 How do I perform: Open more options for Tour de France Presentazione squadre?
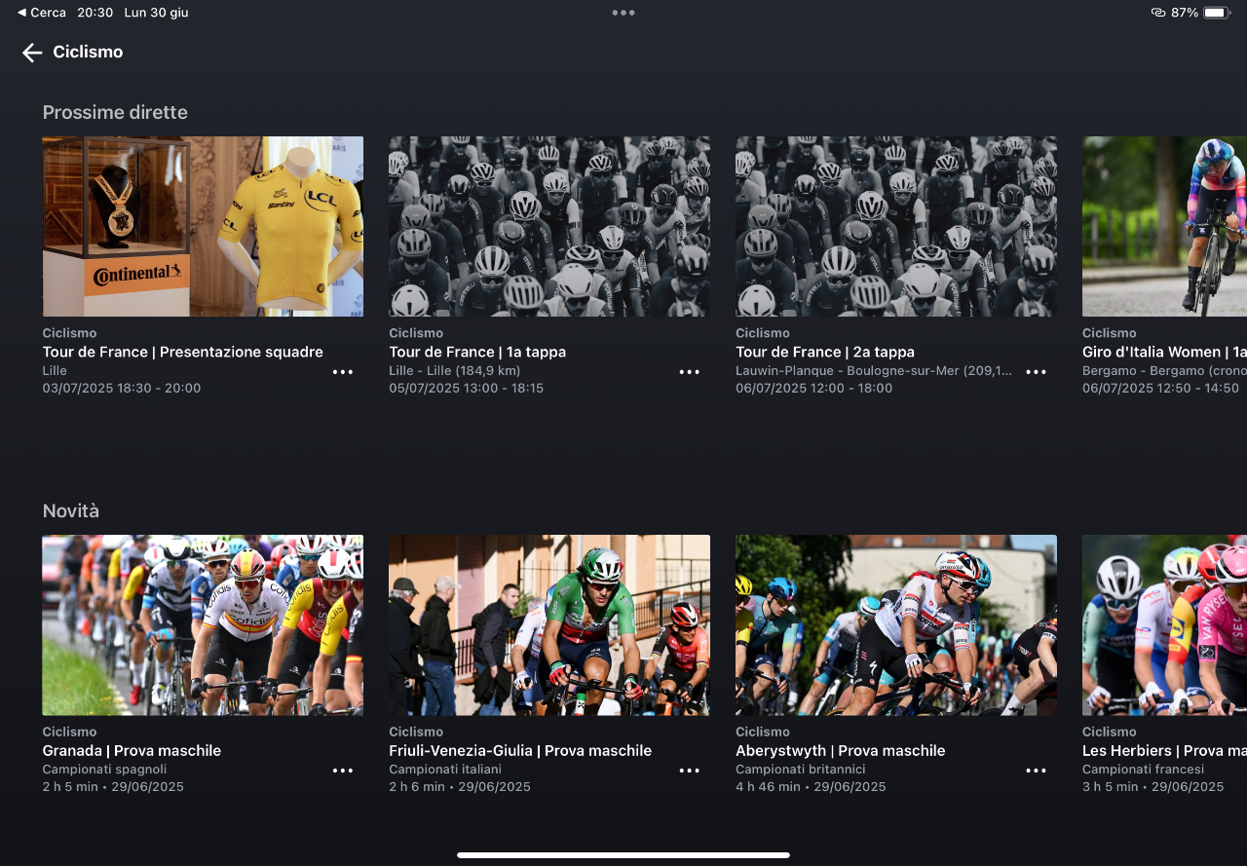tap(343, 372)
